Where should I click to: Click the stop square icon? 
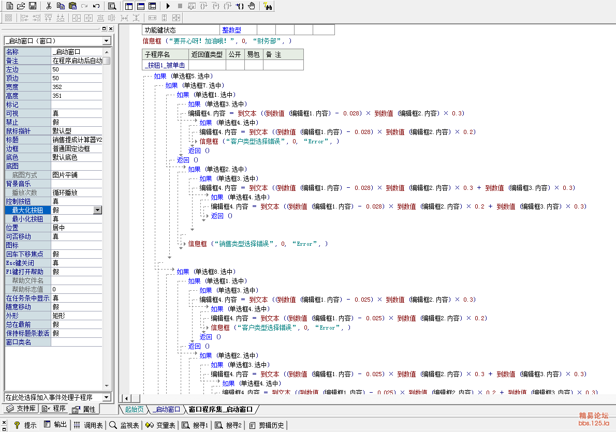[180, 6]
